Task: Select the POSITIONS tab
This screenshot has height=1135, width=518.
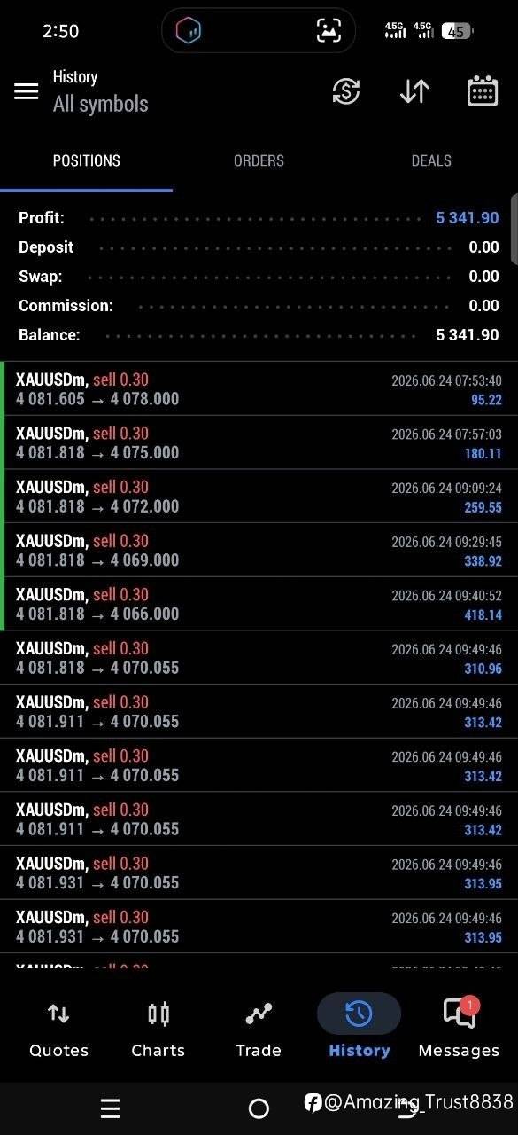Action: click(x=86, y=160)
